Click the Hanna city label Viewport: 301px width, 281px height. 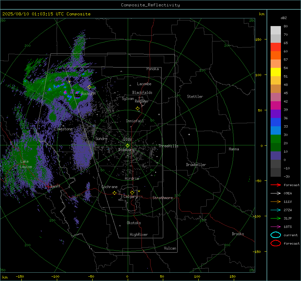(234, 149)
